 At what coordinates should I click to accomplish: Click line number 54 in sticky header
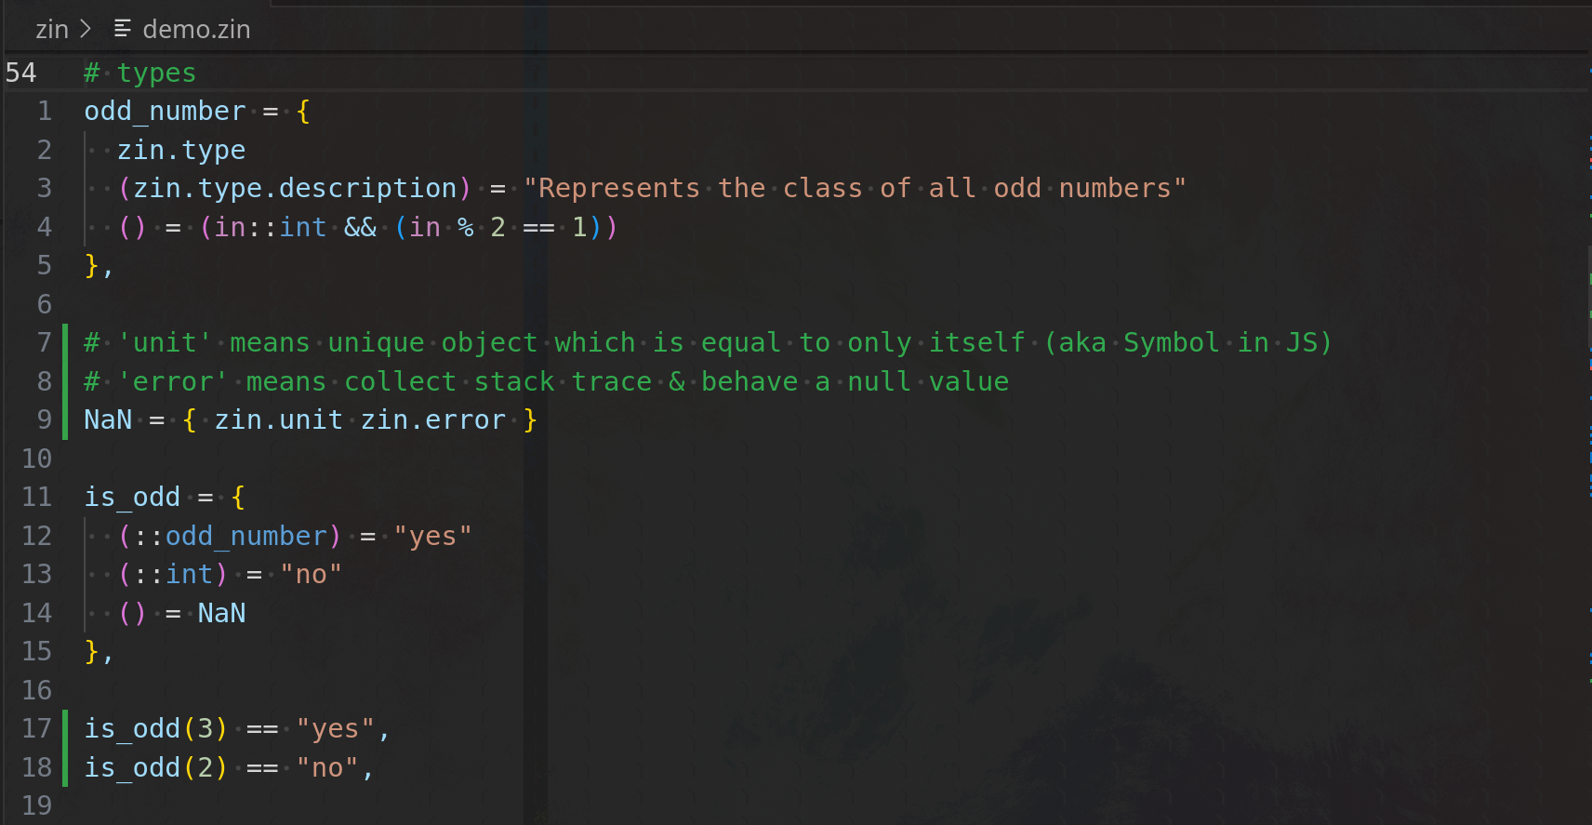tap(20, 73)
